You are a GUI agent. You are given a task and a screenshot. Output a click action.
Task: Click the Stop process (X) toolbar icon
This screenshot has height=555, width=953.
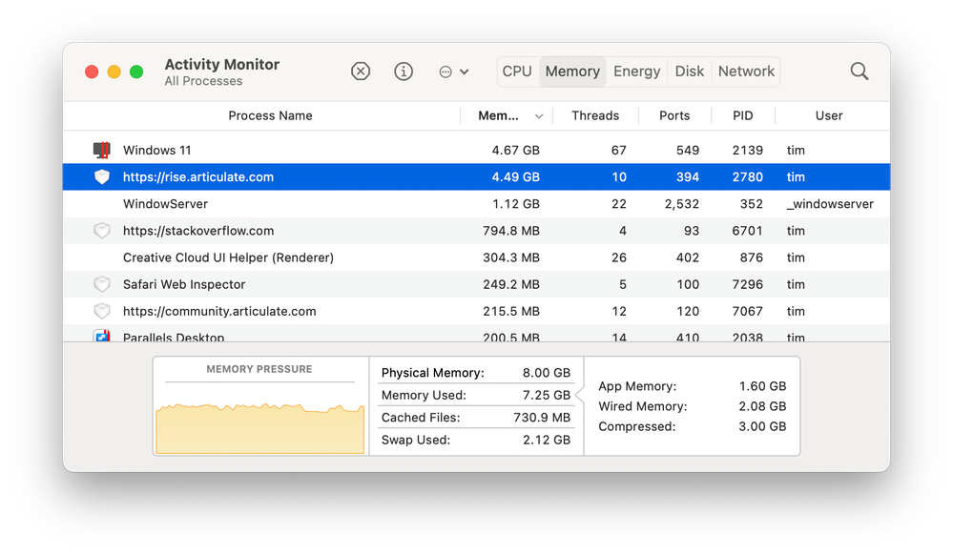coord(361,72)
